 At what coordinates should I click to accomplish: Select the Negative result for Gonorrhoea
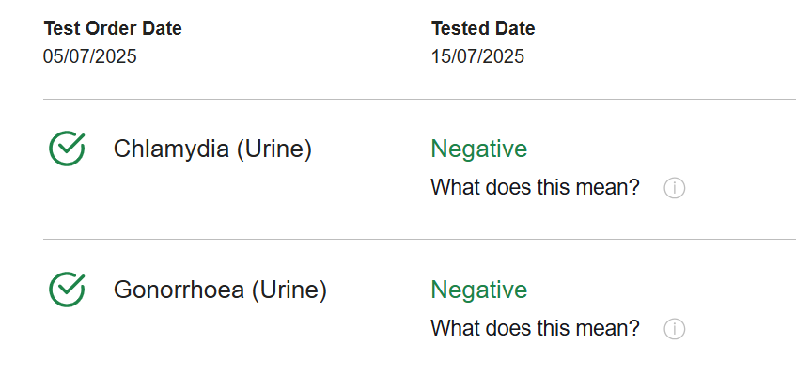479,290
